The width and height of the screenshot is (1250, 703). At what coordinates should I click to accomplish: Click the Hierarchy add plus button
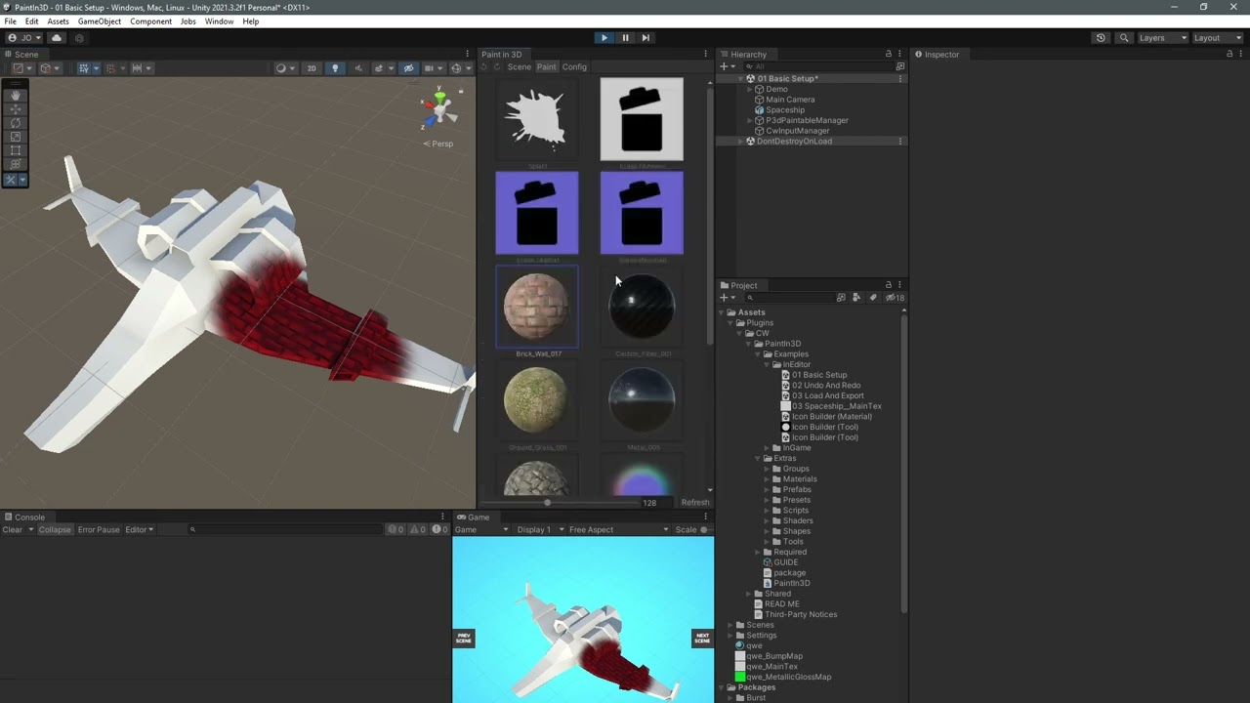pyautogui.click(x=724, y=66)
